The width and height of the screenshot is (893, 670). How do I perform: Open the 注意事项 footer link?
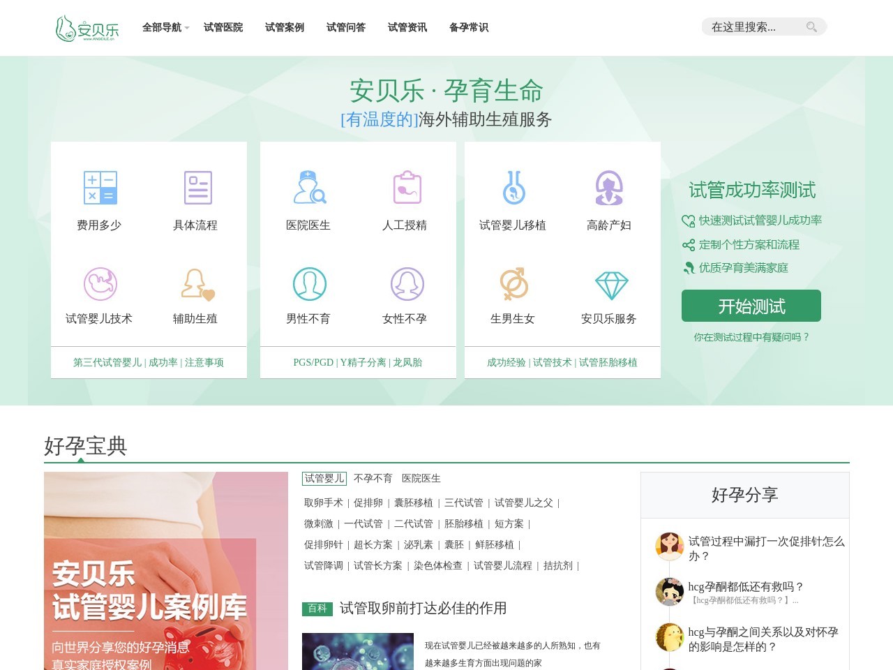204,362
